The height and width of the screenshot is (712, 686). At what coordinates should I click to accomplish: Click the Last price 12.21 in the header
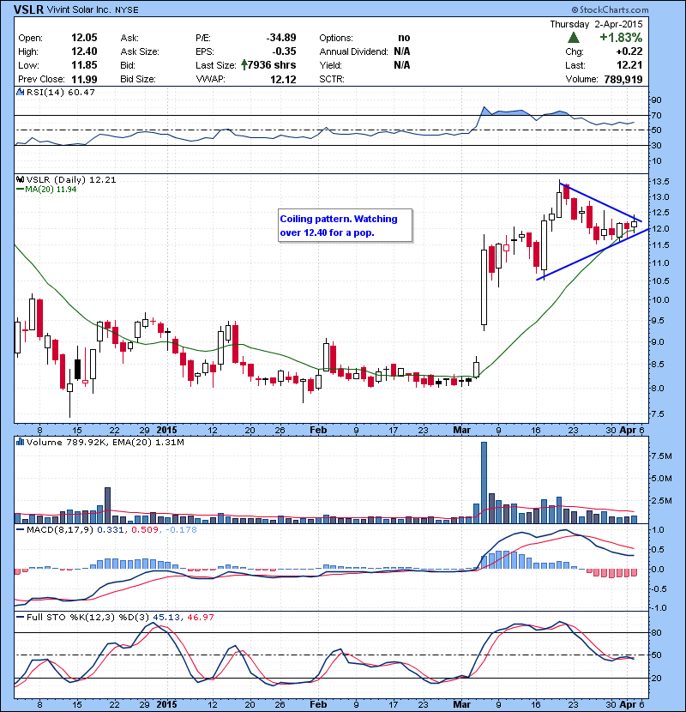click(x=629, y=65)
